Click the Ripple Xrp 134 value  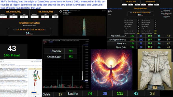132,43
